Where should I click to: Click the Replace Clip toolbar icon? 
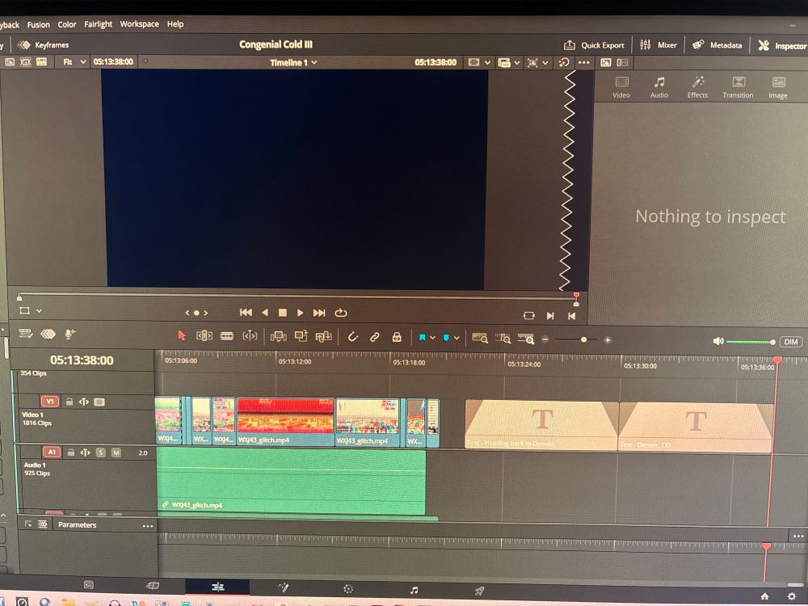[323, 336]
